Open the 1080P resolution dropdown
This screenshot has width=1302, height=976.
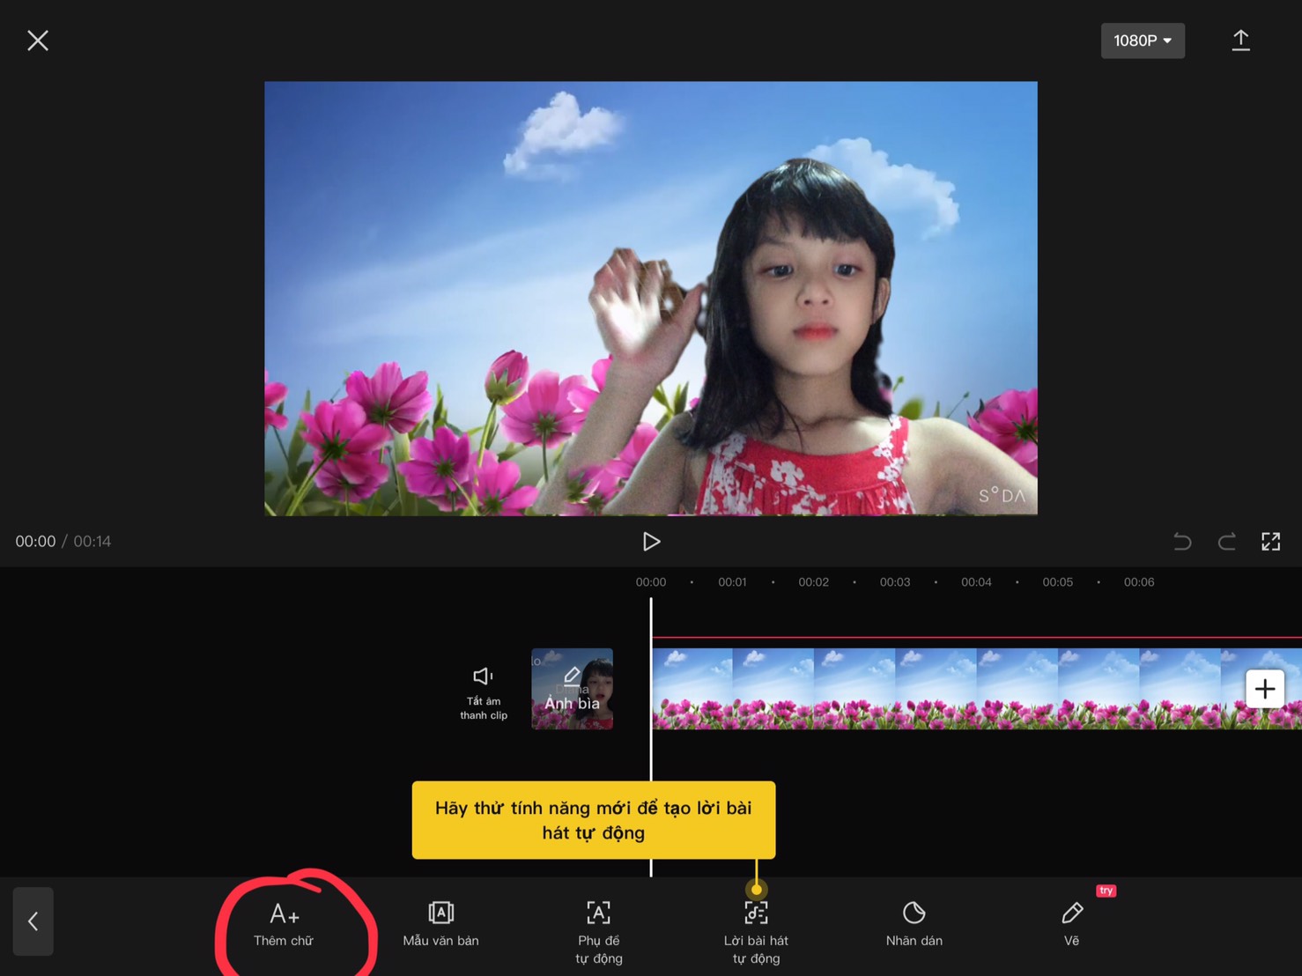(1143, 41)
